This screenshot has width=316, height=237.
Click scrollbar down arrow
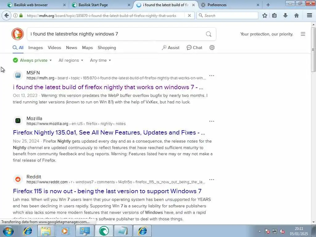[313, 222]
